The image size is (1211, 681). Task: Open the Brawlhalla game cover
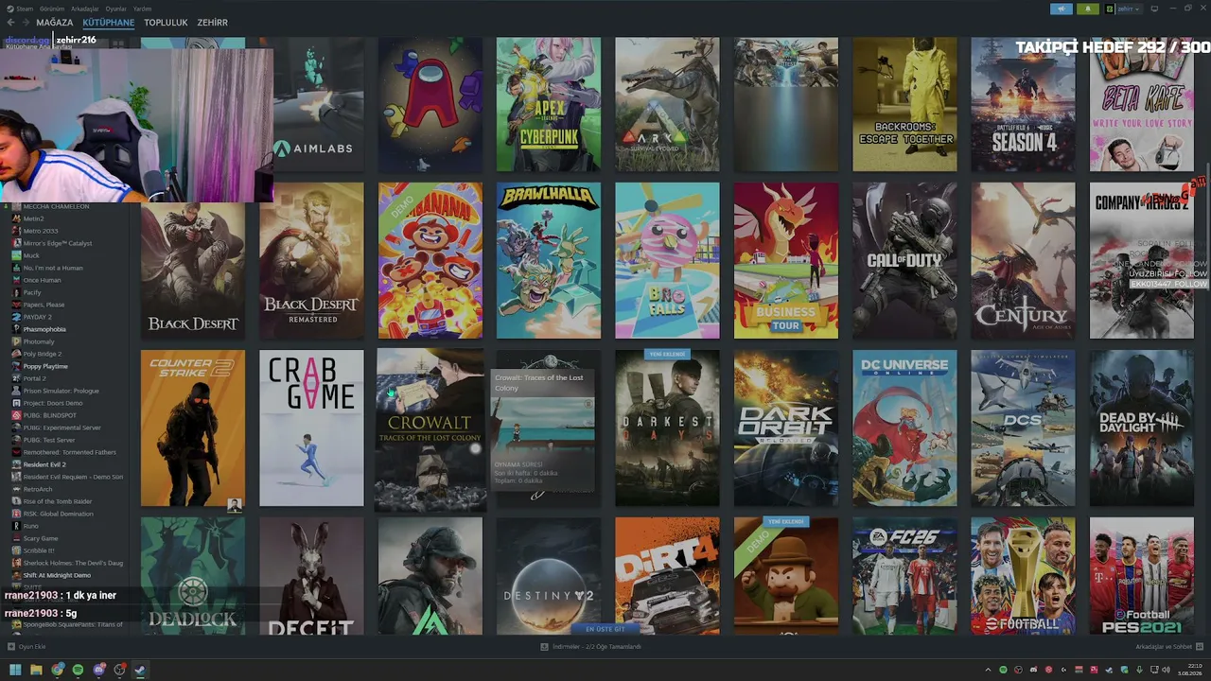pyautogui.click(x=549, y=261)
